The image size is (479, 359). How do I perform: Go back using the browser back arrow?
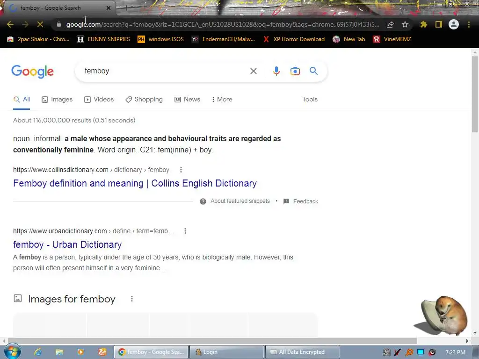coord(10,24)
